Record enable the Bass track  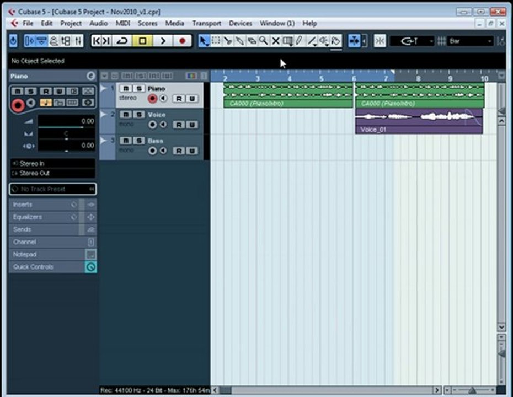[x=152, y=151]
